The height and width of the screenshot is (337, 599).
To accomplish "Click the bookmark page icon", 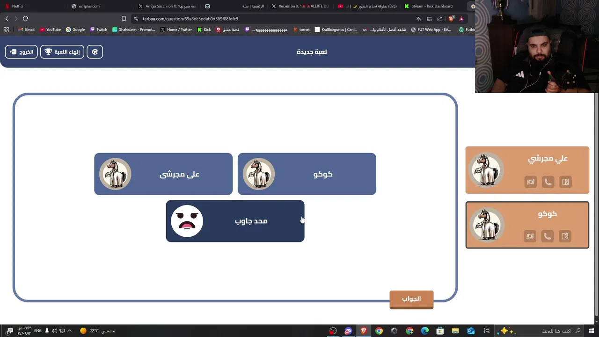I will pyautogui.click(x=124, y=19).
